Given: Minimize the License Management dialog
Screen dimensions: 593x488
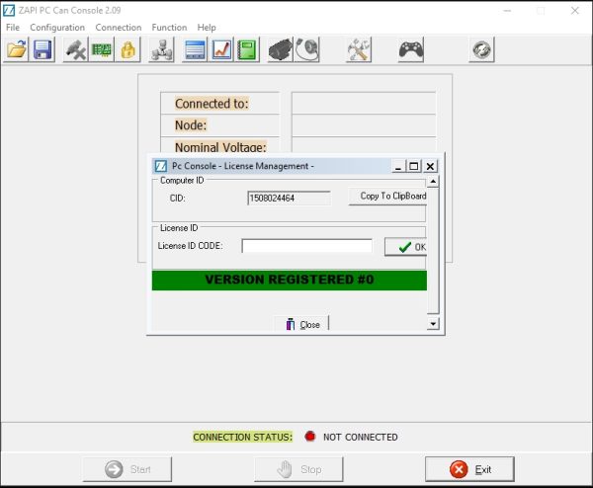Looking at the screenshot, I should click(398, 166).
